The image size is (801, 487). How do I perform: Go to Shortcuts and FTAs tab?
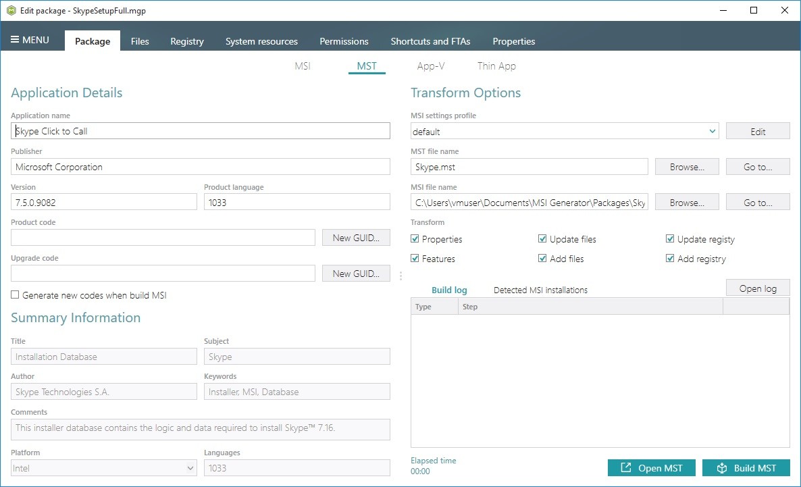click(x=430, y=41)
